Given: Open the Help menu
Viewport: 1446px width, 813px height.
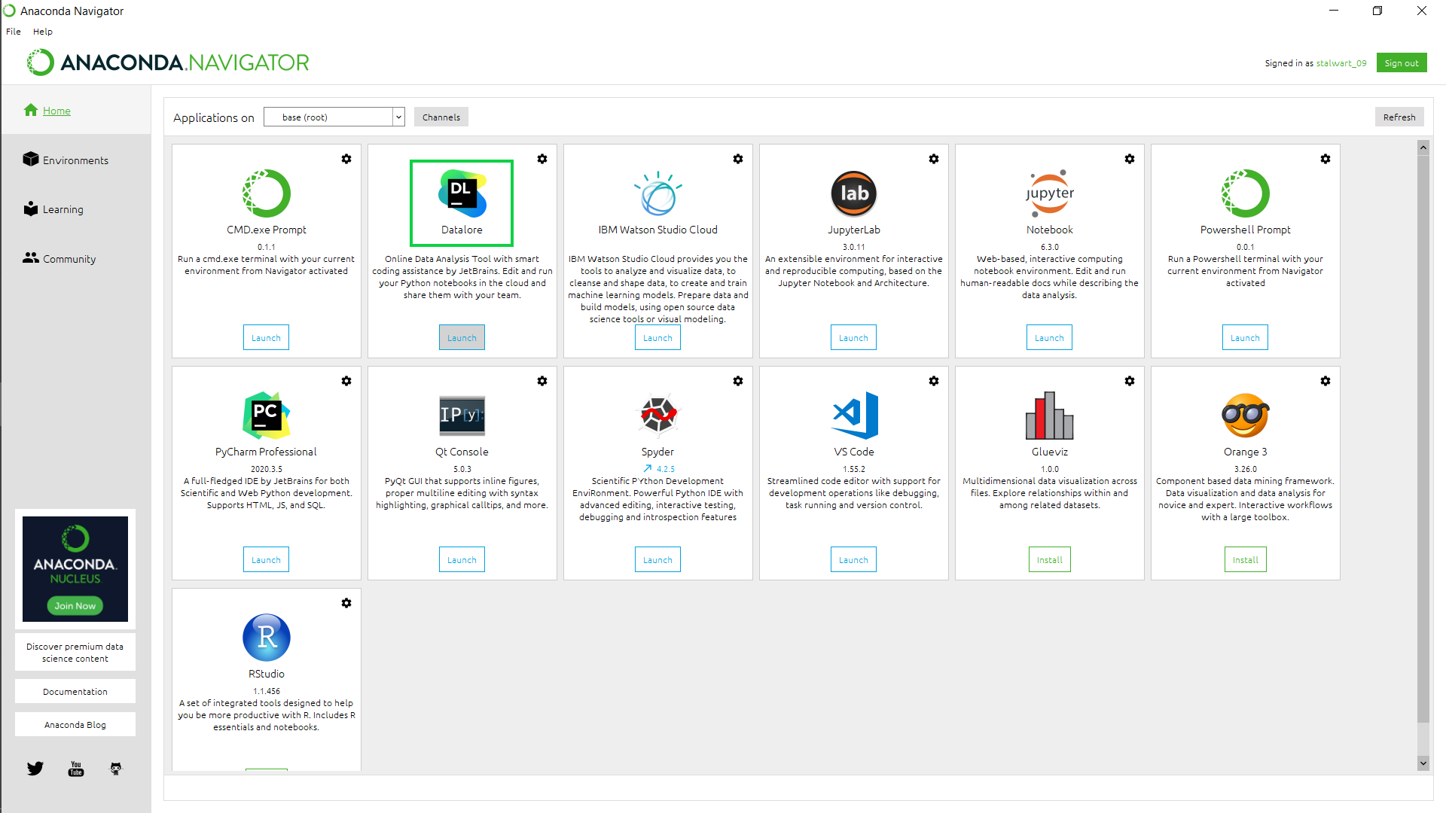Looking at the screenshot, I should [x=43, y=32].
